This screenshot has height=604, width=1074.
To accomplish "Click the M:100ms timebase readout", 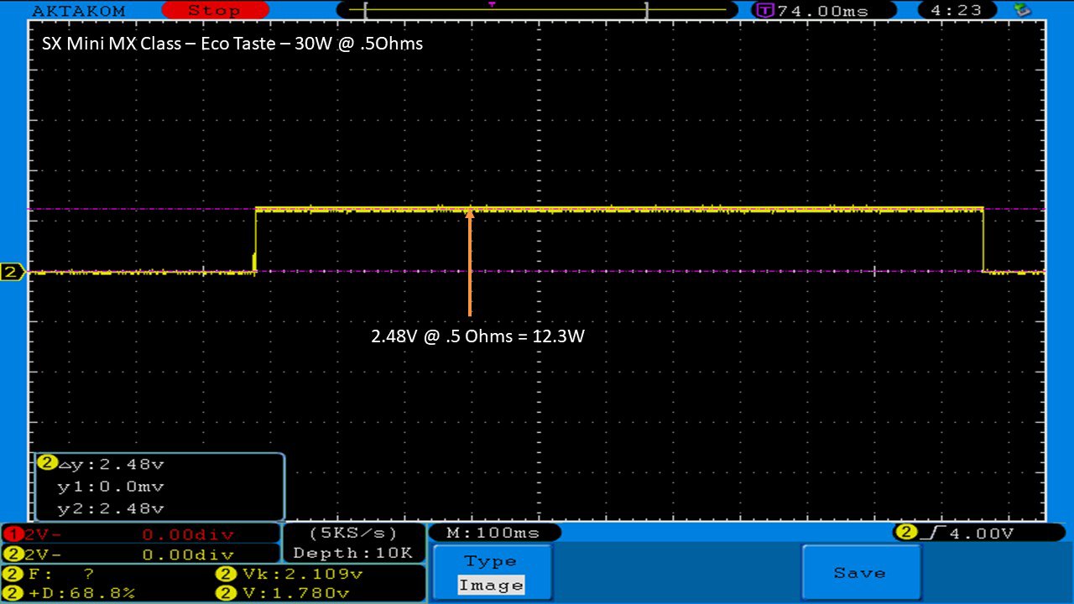I will [494, 533].
